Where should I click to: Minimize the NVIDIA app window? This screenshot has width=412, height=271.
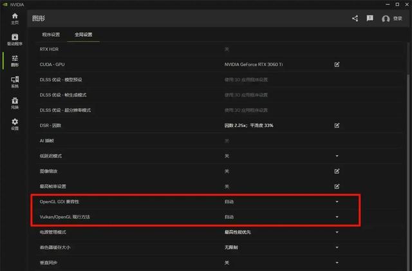click(x=388, y=5)
